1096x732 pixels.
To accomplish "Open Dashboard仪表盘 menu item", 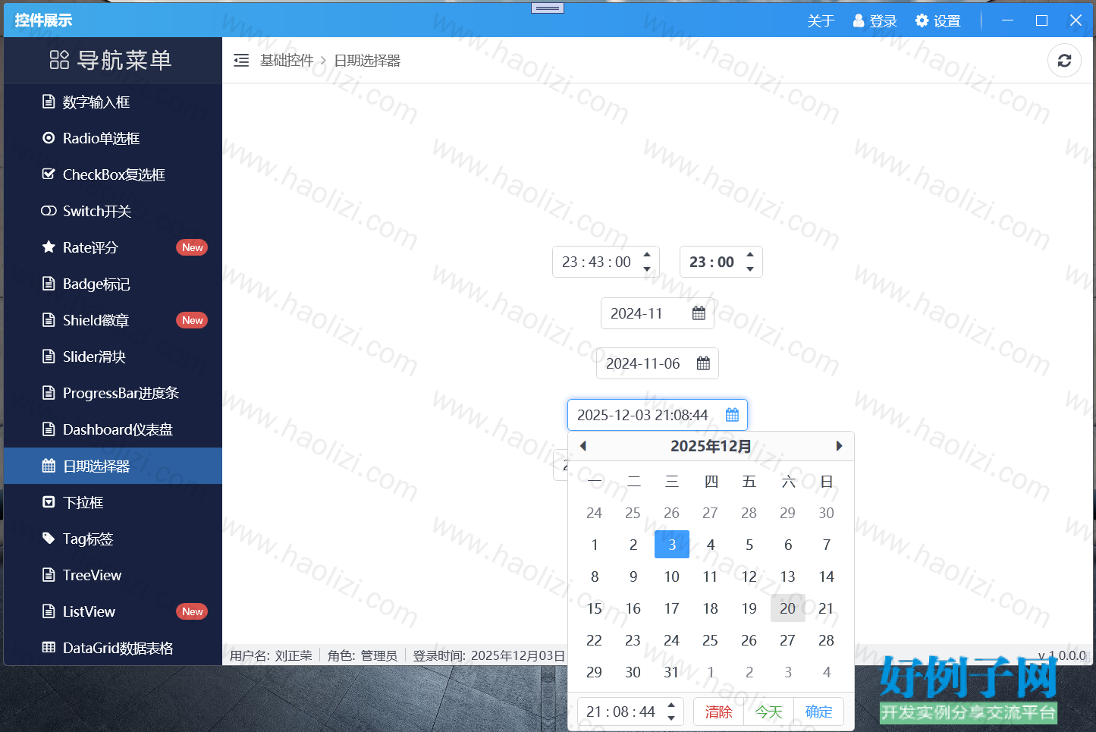I will tap(113, 429).
